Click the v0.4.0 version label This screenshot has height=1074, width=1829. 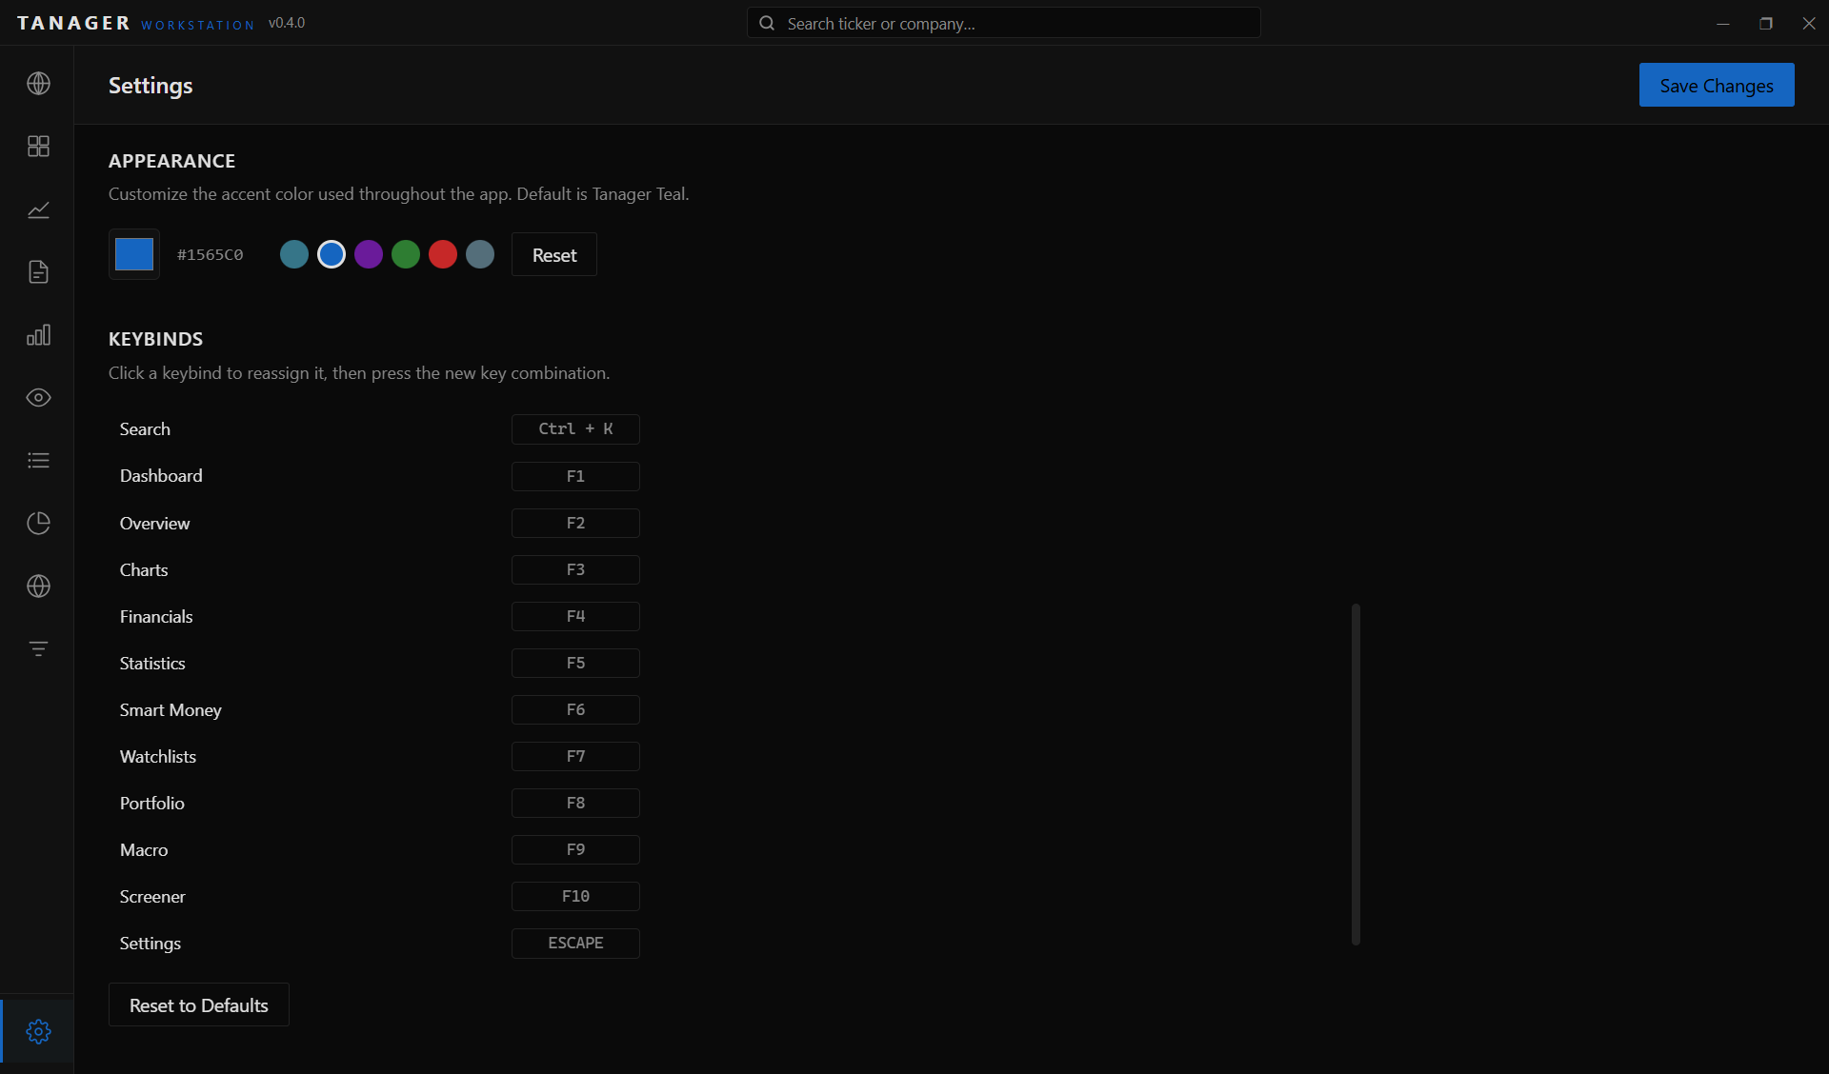click(287, 23)
